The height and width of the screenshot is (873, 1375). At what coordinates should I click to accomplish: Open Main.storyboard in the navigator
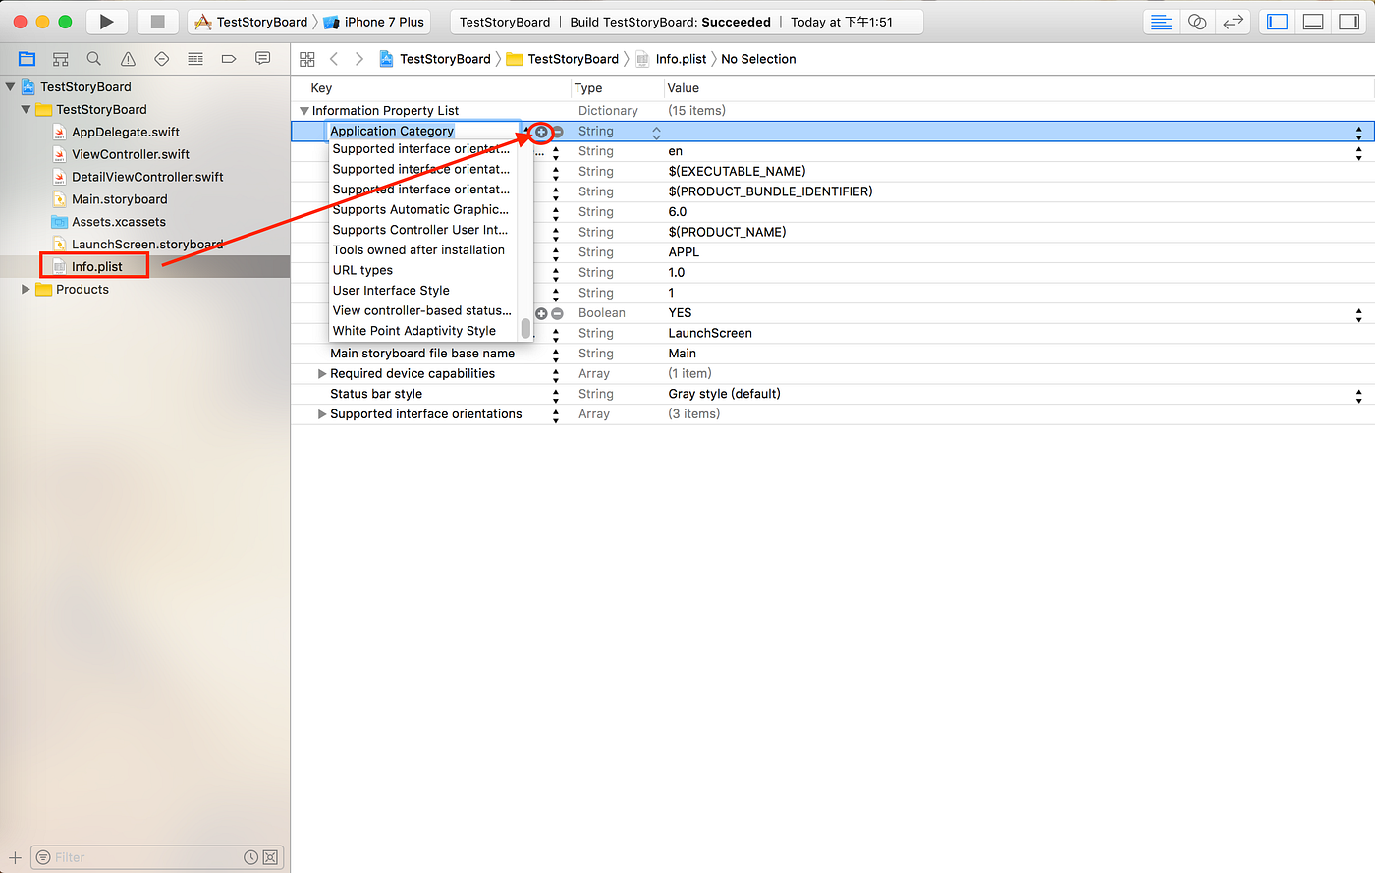(x=110, y=199)
